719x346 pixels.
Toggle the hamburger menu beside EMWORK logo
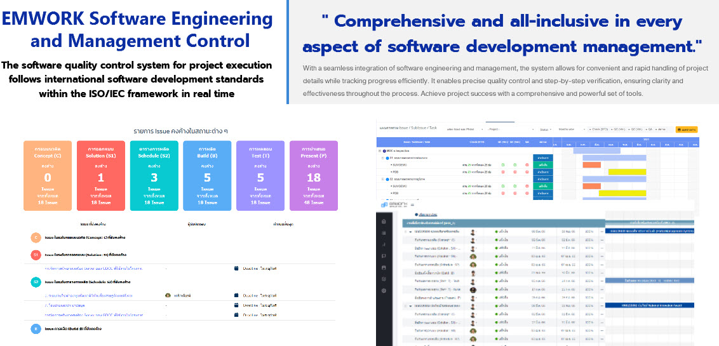[412, 205]
